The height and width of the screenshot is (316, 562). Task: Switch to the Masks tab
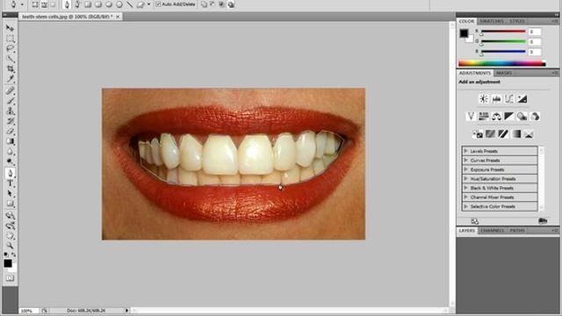click(x=504, y=73)
